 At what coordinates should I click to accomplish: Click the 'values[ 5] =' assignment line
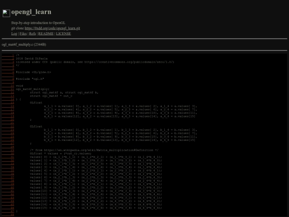96,174
